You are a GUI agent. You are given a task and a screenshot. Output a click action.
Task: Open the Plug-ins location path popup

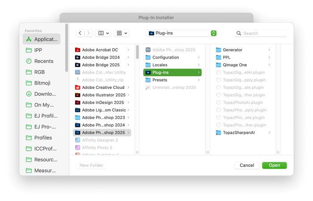coord(182,33)
